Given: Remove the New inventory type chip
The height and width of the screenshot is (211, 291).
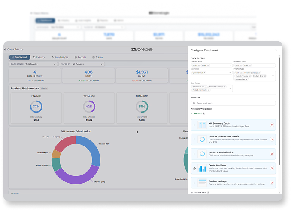Looking at the screenshot, I should (x=241, y=65).
